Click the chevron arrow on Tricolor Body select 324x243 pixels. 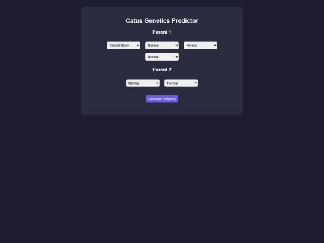point(138,46)
